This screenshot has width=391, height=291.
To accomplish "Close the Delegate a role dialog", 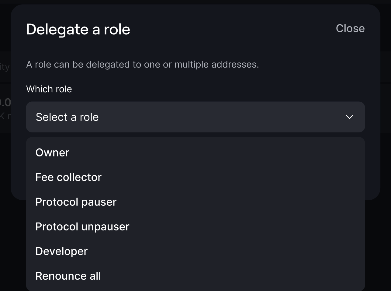I will pos(350,29).
